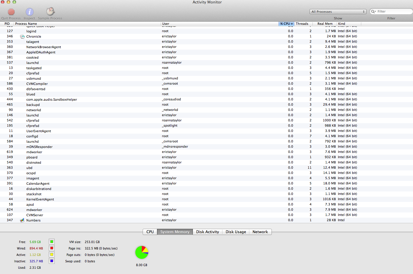
Task: Click the Sample Process icon
Action: pos(50,11)
